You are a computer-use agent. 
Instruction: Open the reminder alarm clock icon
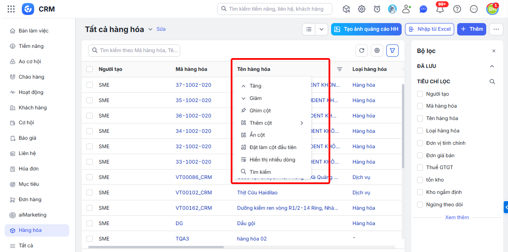click(x=377, y=9)
